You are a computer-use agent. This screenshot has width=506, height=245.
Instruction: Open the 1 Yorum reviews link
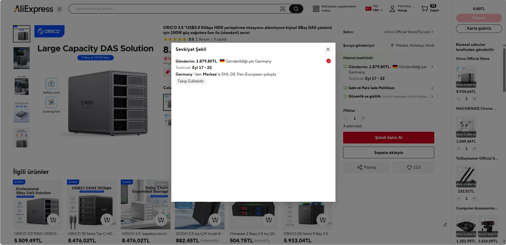[x=202, y=39]
